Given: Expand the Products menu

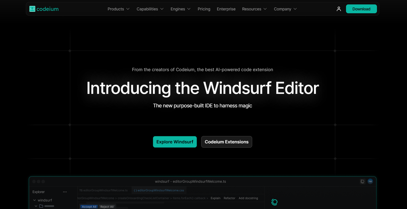Looking at the screenshot, I should pyautogui.click(x=118, y=9).
